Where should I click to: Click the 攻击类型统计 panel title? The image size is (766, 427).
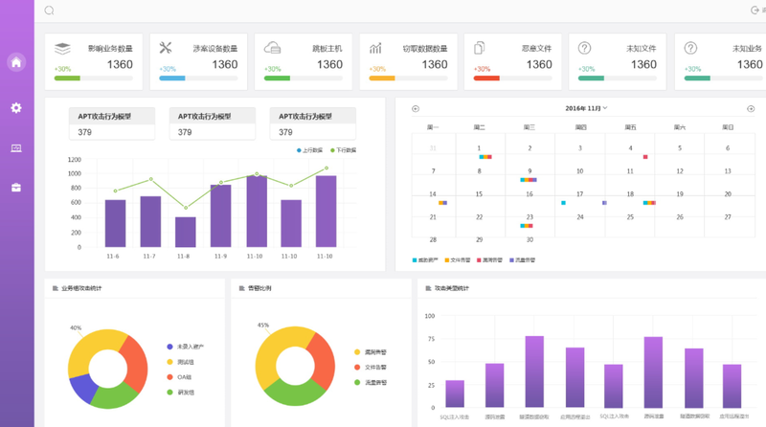(452, 288)
